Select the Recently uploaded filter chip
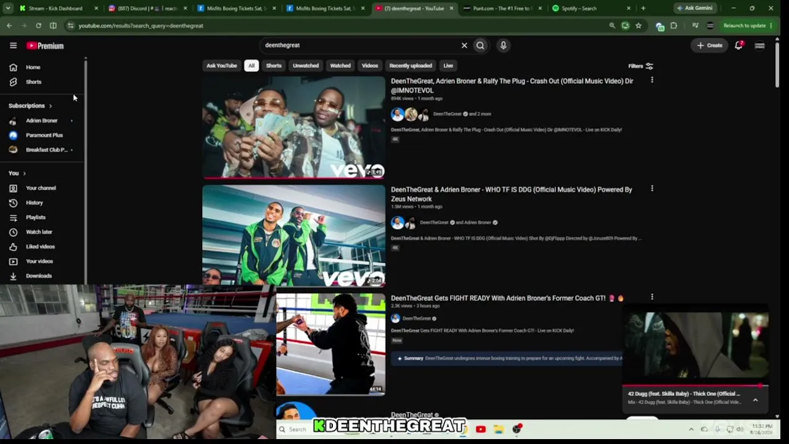 tap(411, 65)
